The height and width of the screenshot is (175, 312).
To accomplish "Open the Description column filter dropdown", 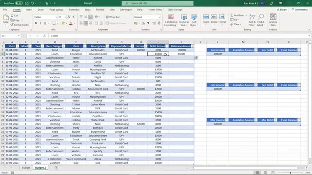I will coord(107,46).
